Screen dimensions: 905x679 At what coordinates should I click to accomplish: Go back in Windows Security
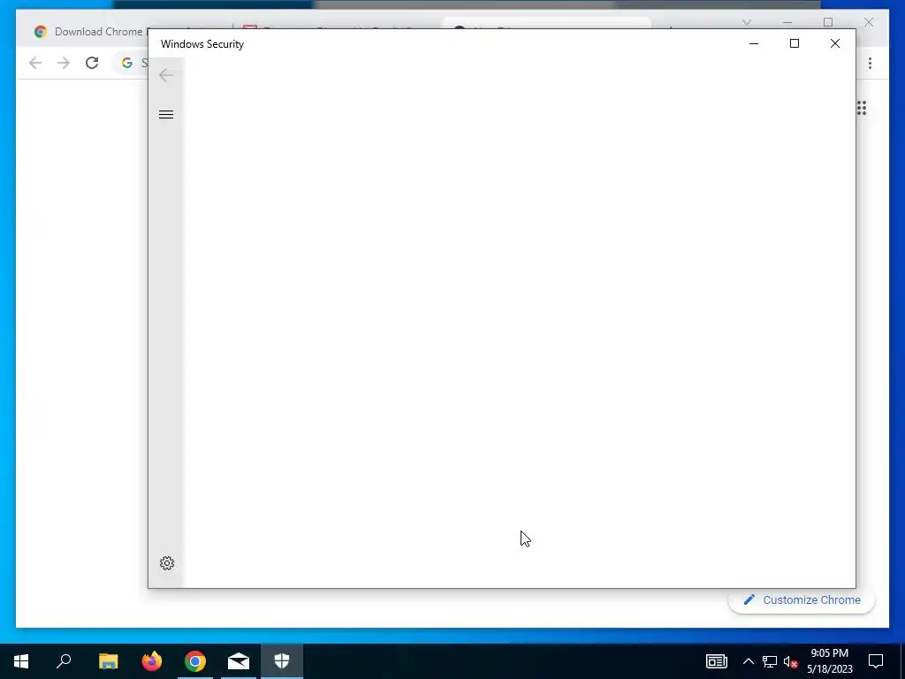(x=166, y=75)
